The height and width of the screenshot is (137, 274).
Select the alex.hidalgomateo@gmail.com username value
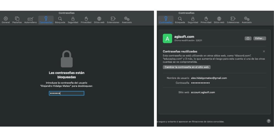pyautogui.click(x=209, y=78)
